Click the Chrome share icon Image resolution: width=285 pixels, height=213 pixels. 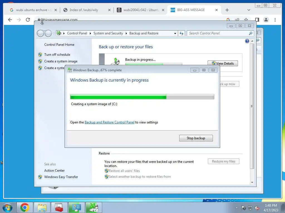(x=237, y=20)
